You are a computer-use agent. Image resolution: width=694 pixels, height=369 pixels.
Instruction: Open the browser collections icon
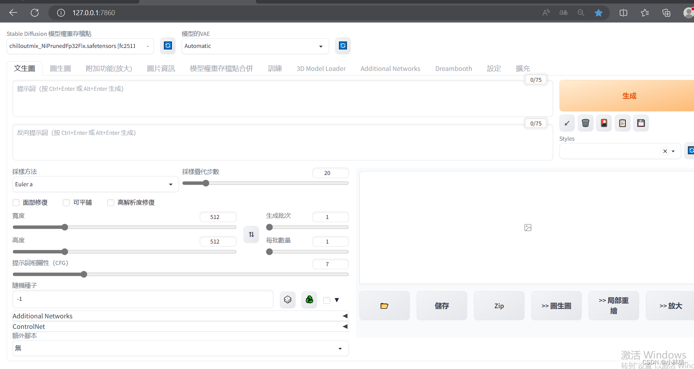[x=666, y=12]
